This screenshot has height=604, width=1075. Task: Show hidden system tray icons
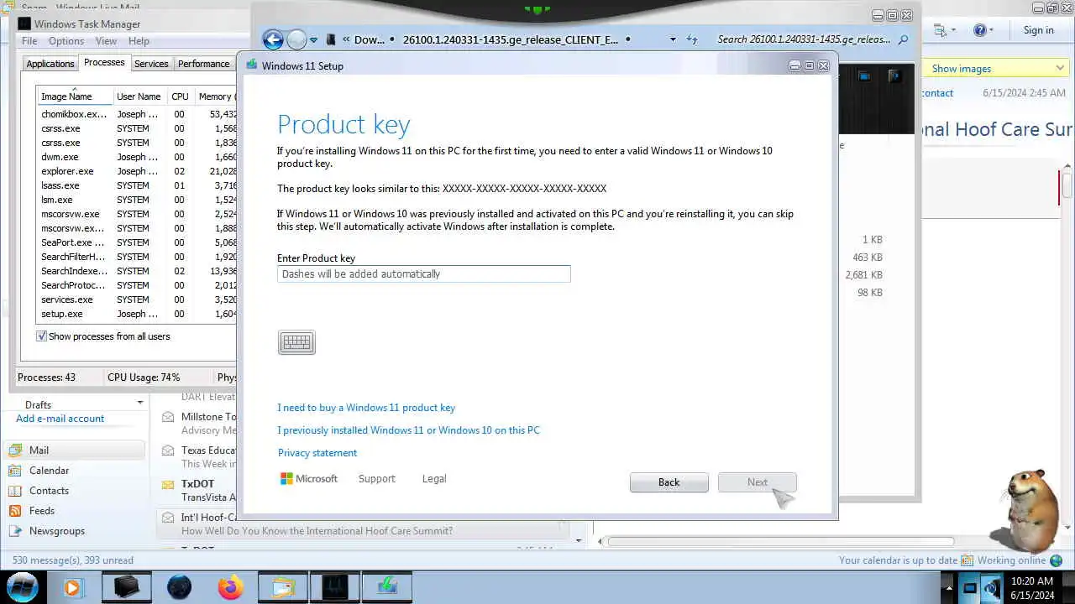coord(949,588)
